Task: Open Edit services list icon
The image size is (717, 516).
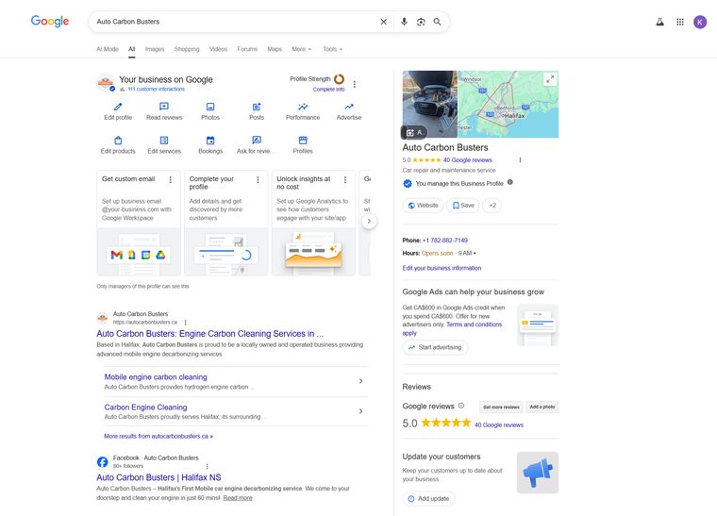Action: (164, 140)
